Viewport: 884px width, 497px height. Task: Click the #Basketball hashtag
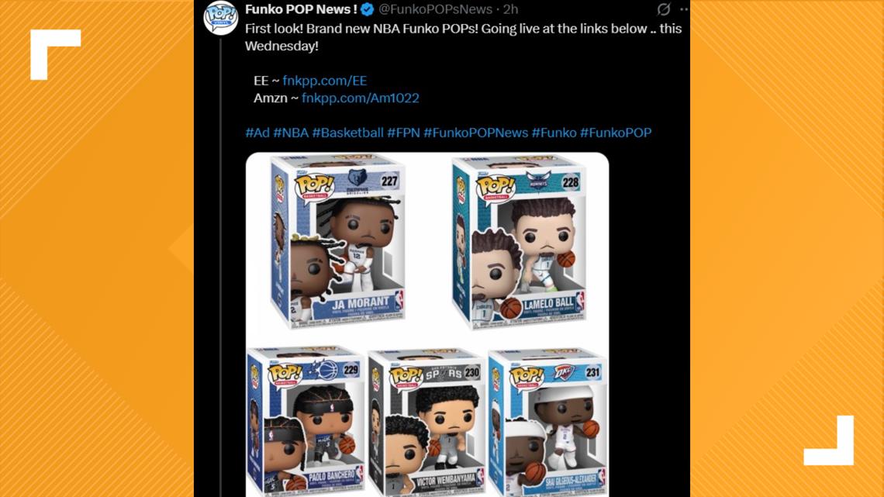(348, 133)
